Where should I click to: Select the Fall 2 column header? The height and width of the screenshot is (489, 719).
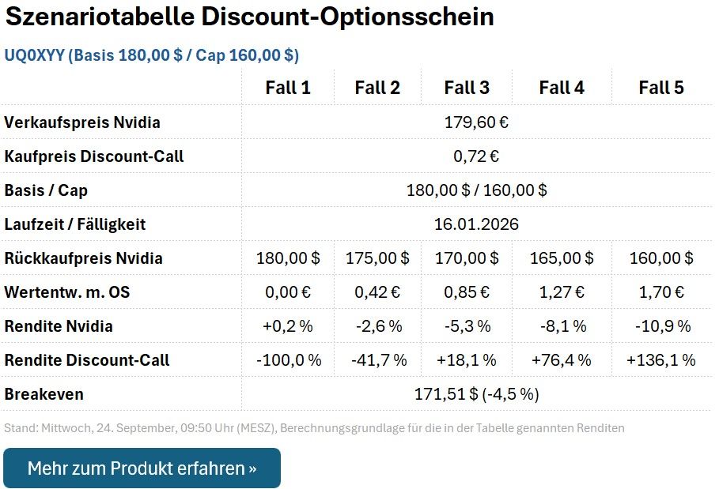(x=377, y=88)
